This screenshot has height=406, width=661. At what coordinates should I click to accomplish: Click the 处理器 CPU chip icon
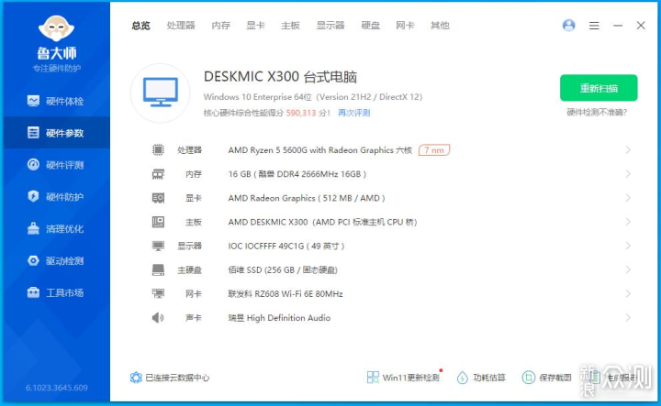pos(158,149)
